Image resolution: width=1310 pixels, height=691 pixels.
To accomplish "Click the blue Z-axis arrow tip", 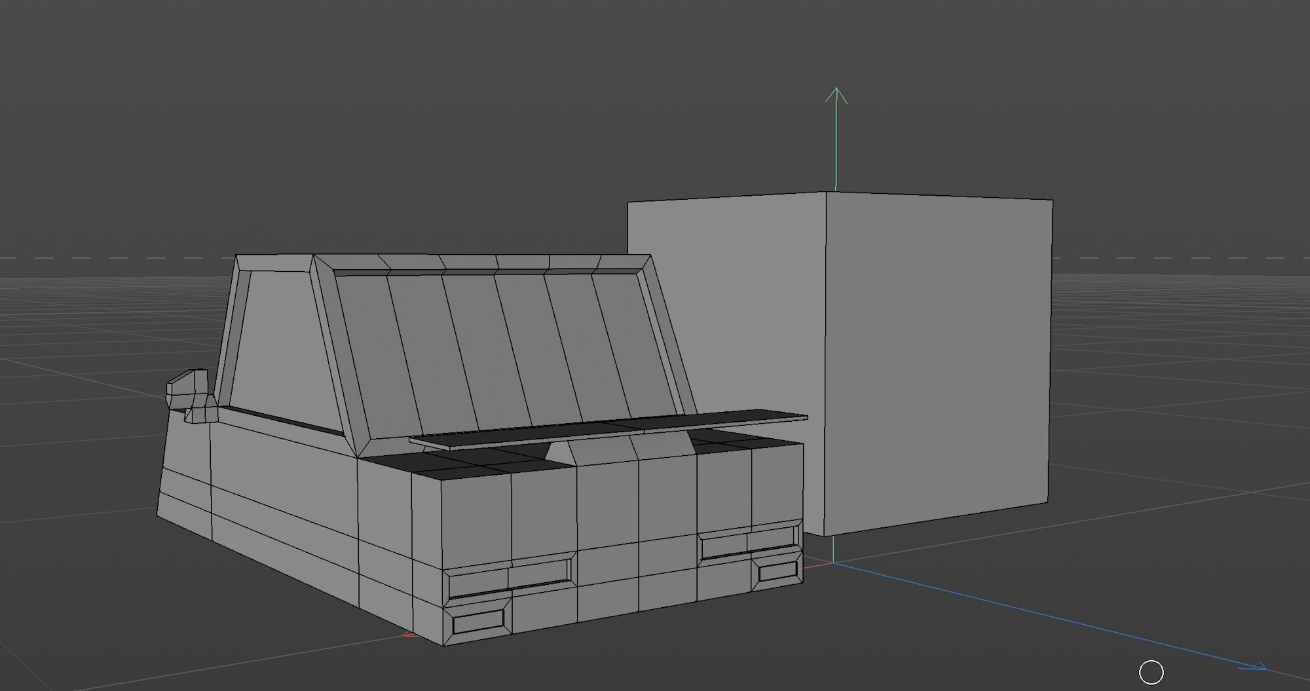I will 1262,668.
